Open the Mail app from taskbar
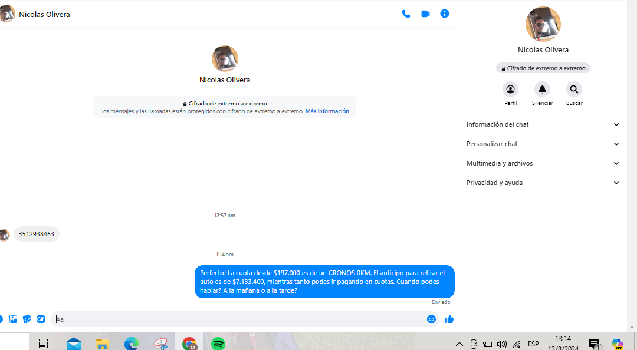The width and height of the screenshot is (637, 350). [x=74, y=344]
